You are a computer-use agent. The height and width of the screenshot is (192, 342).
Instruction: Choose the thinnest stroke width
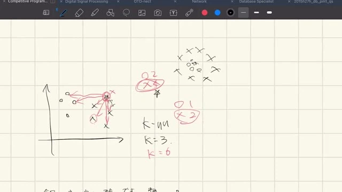(244, 13)
